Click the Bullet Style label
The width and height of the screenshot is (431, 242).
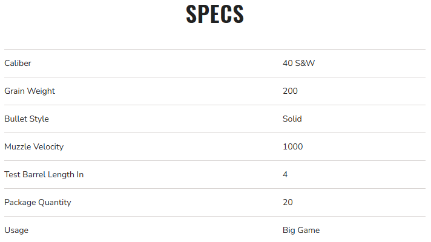pos(27,119)
